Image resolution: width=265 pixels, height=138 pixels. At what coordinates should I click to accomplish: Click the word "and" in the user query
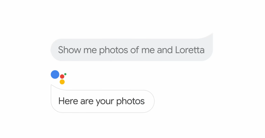tap(165, 50)
